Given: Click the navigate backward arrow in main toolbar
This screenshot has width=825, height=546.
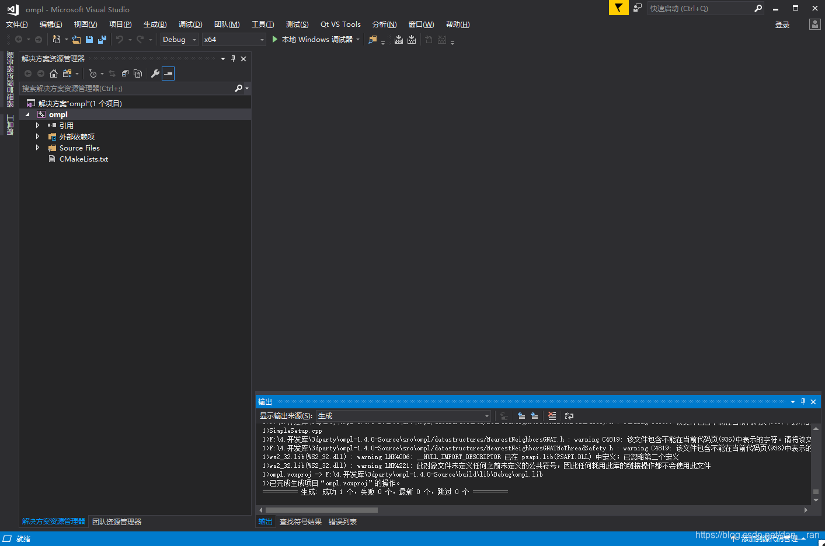Looking at the screenshot, I should [19, 39].
